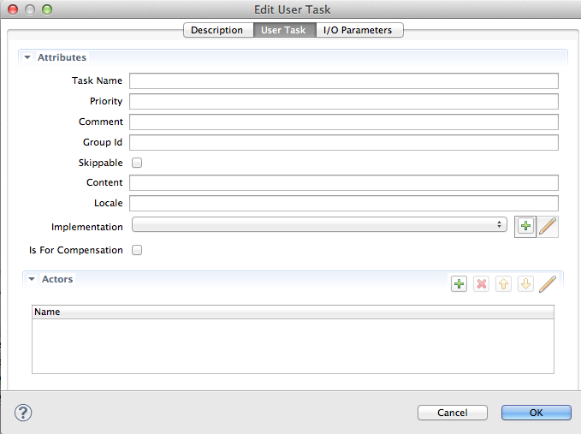This screenshot has width=581, height=434.
Task: Focus the Priority input field
Action: coord(343,102)
